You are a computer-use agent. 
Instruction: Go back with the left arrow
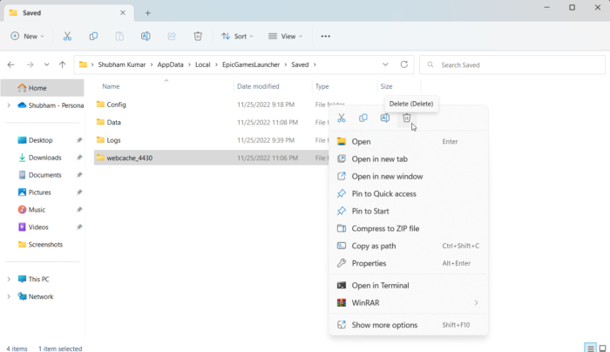coord(10,64)
